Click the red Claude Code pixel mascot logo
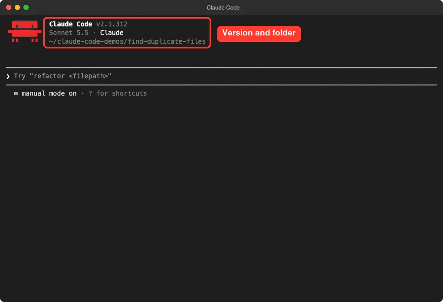This screenshot has height=302, width=443. click(25, 31)
